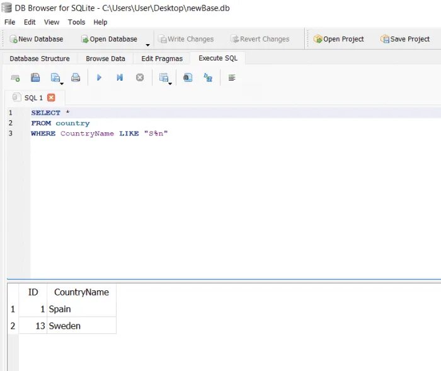This screenshot has height=371, width=441.
Task: Click Save Project button
Action: (405, 39)
